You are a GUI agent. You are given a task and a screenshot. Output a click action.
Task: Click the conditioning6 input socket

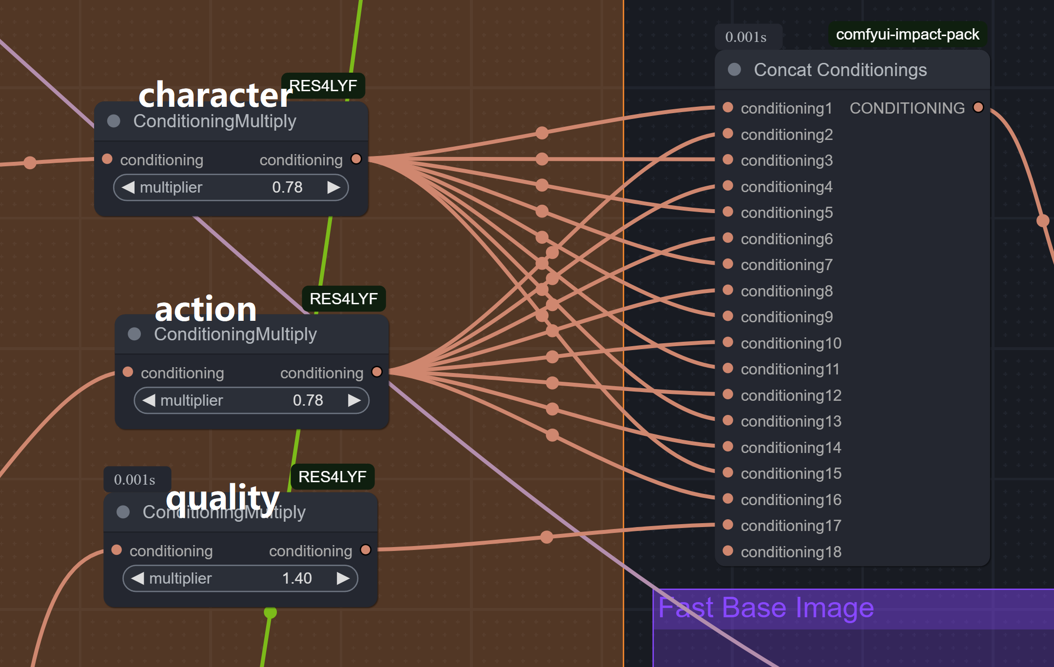click(728, 238)
